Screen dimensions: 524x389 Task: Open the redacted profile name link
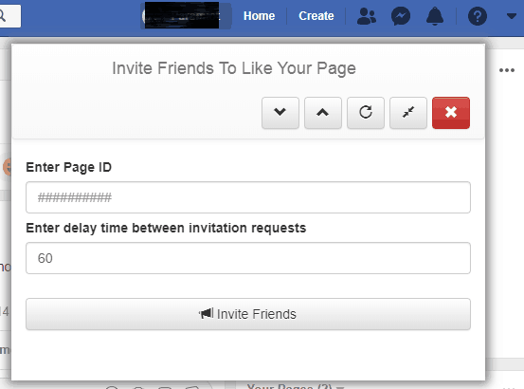(186, 16)
